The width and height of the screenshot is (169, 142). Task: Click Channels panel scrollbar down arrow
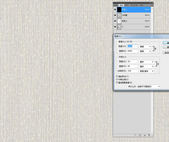(x=152, y=133)
